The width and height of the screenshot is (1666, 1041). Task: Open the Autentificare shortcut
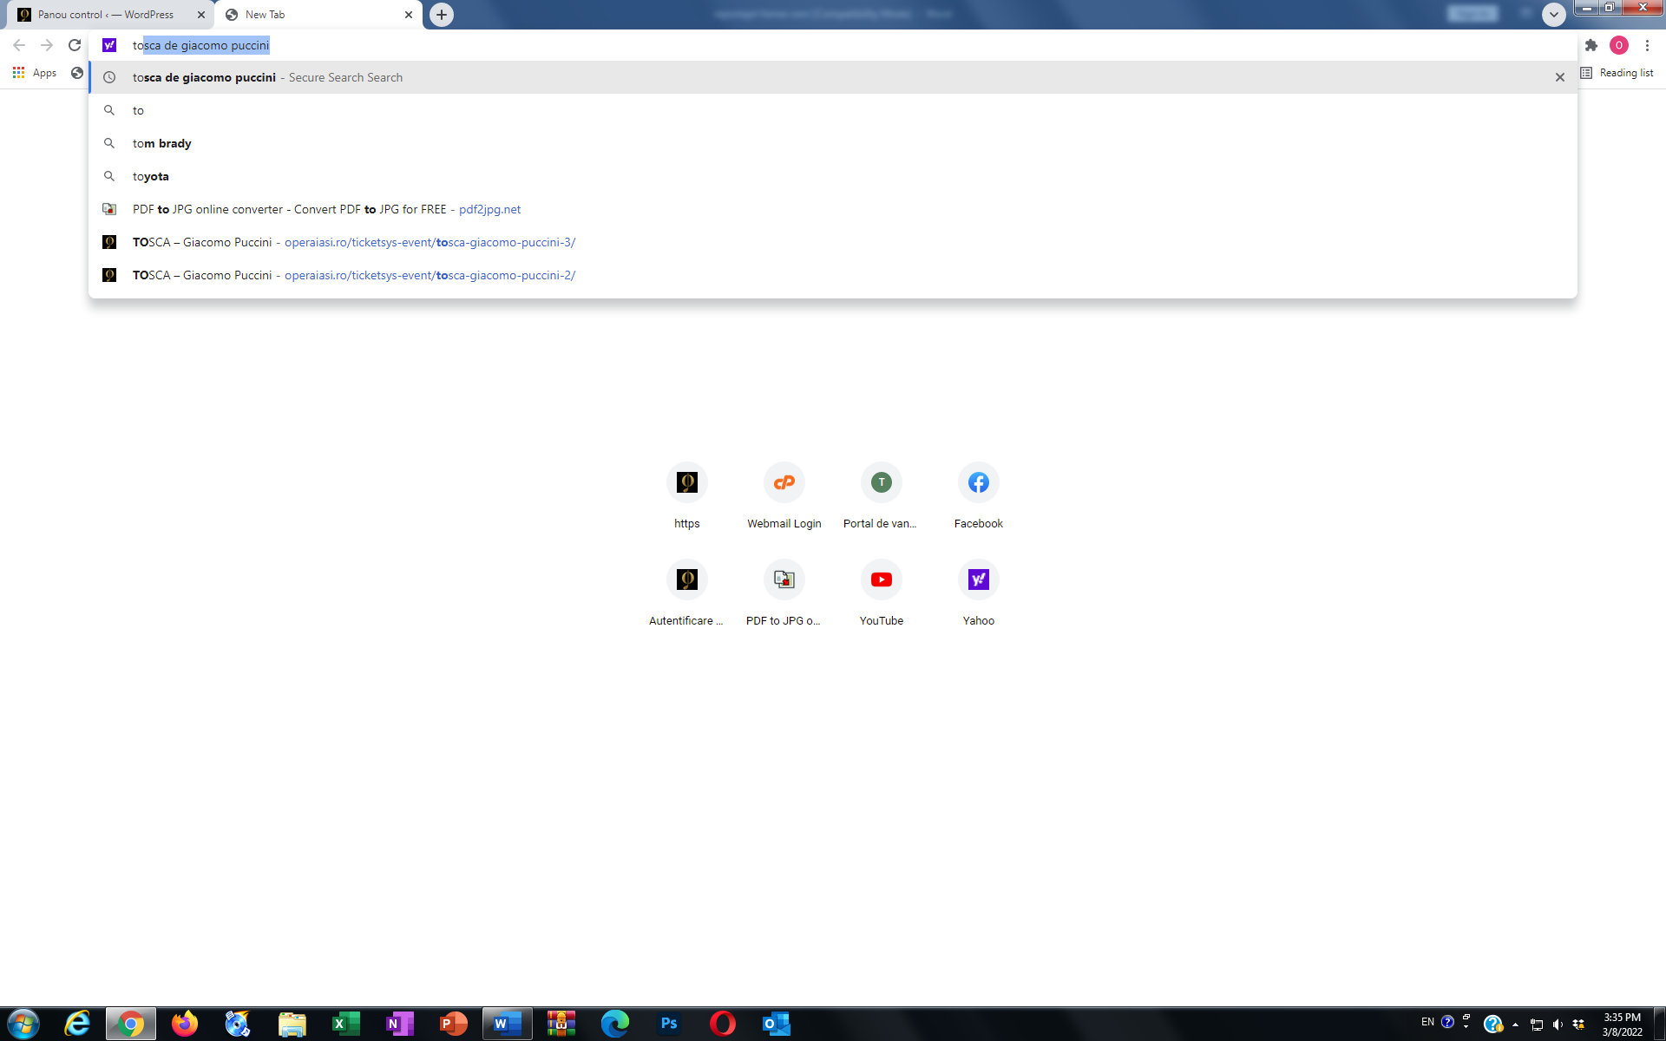click(687, 593)
